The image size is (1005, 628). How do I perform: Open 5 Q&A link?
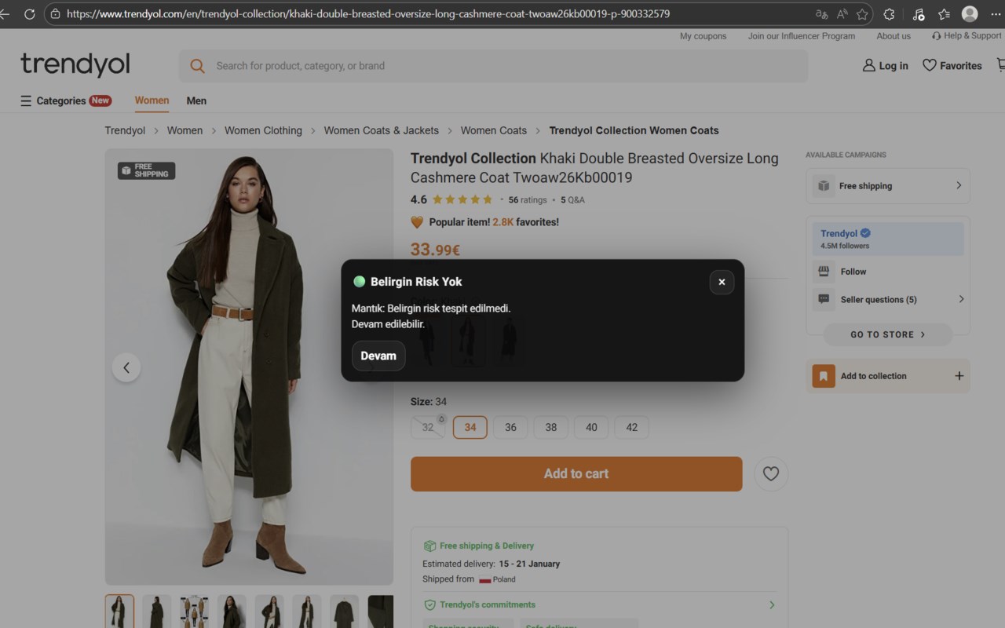coord(572,200)
